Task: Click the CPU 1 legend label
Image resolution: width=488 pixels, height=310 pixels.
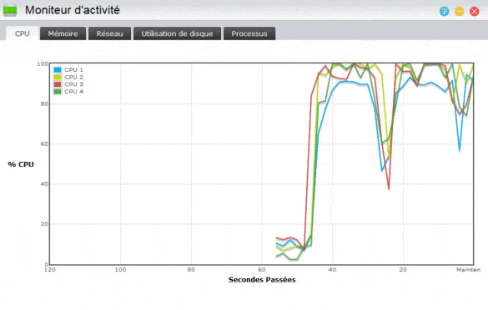Action: coord(73,70)
